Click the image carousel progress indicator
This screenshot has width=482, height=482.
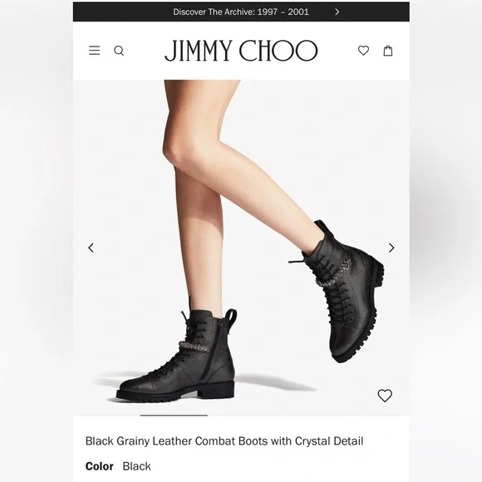(x=174, y=416)
